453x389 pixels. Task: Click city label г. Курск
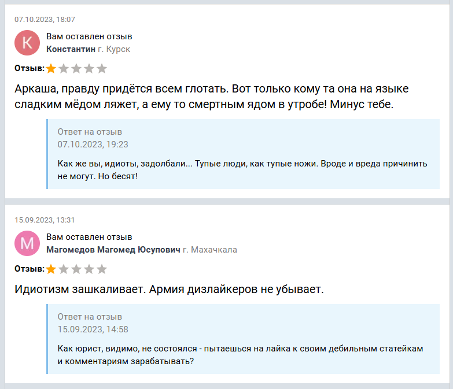click(114, 49)
